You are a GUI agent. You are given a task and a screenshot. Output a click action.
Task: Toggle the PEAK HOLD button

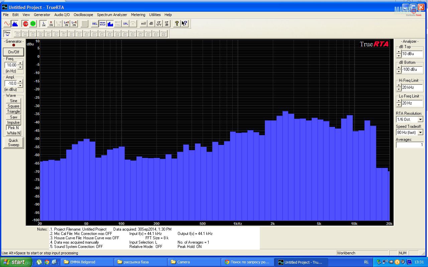(102, 23)
